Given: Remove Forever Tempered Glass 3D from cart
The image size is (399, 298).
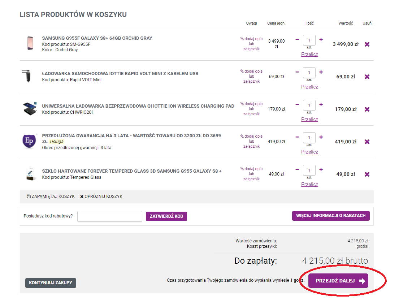Looking at the screenshot, I should click(x=367, y=174).
